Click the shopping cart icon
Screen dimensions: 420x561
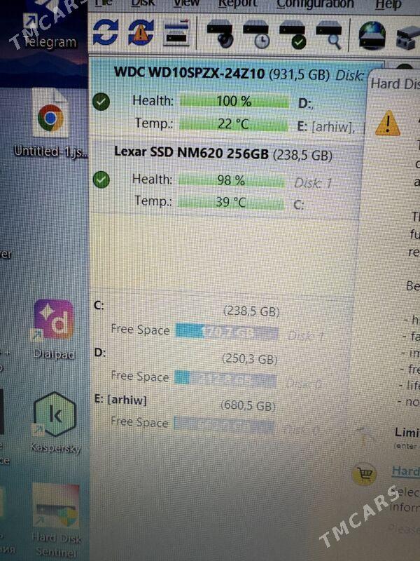point(364,475)
